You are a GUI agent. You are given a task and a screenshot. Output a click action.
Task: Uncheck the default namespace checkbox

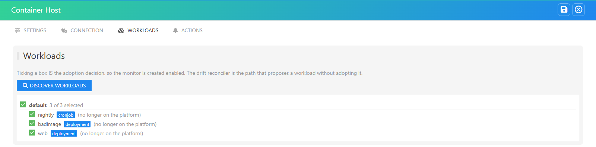(23, 104)
